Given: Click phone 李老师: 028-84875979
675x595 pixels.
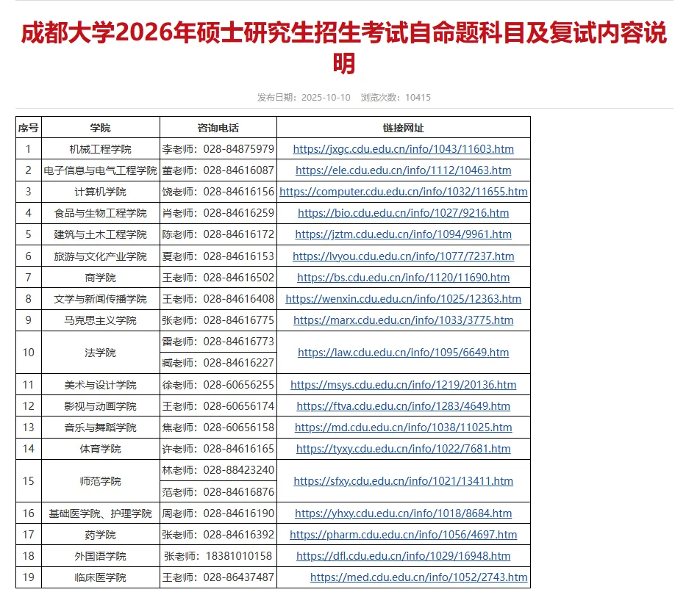Looking at the screenshot, I should (x=218, y=149).
